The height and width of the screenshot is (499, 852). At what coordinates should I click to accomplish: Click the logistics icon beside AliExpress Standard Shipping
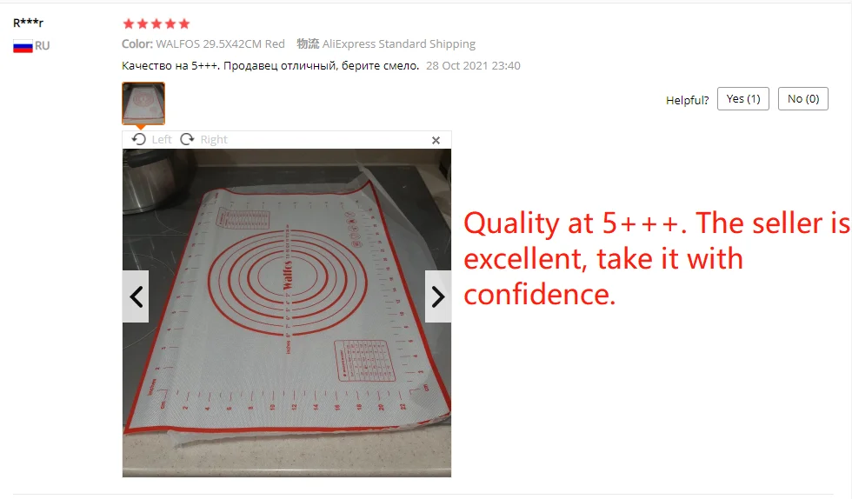pos(308,43)
